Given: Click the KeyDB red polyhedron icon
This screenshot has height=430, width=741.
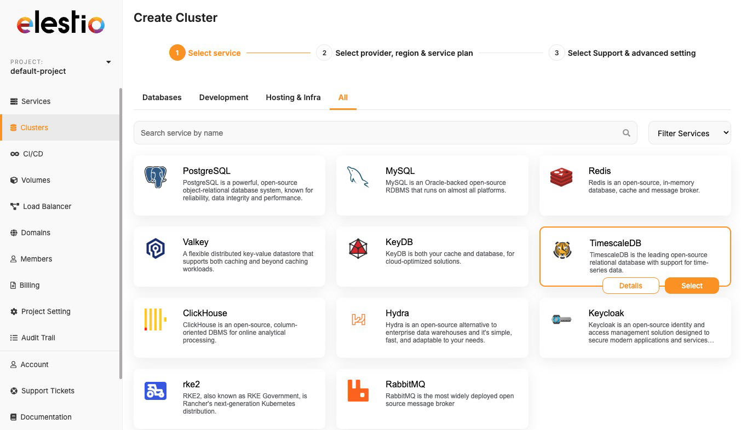Looking at the screenshot, I should (x=358, y=248).
